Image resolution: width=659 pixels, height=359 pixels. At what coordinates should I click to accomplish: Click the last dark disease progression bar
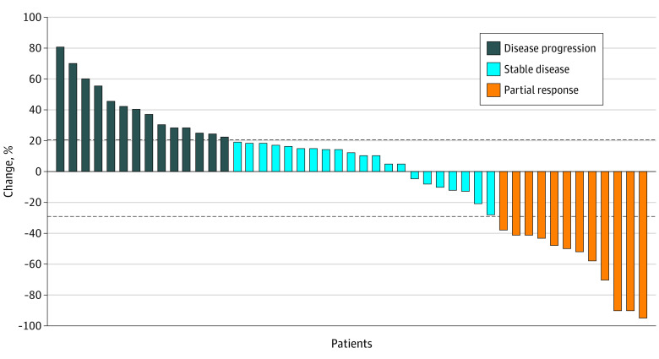pos(225,155)
